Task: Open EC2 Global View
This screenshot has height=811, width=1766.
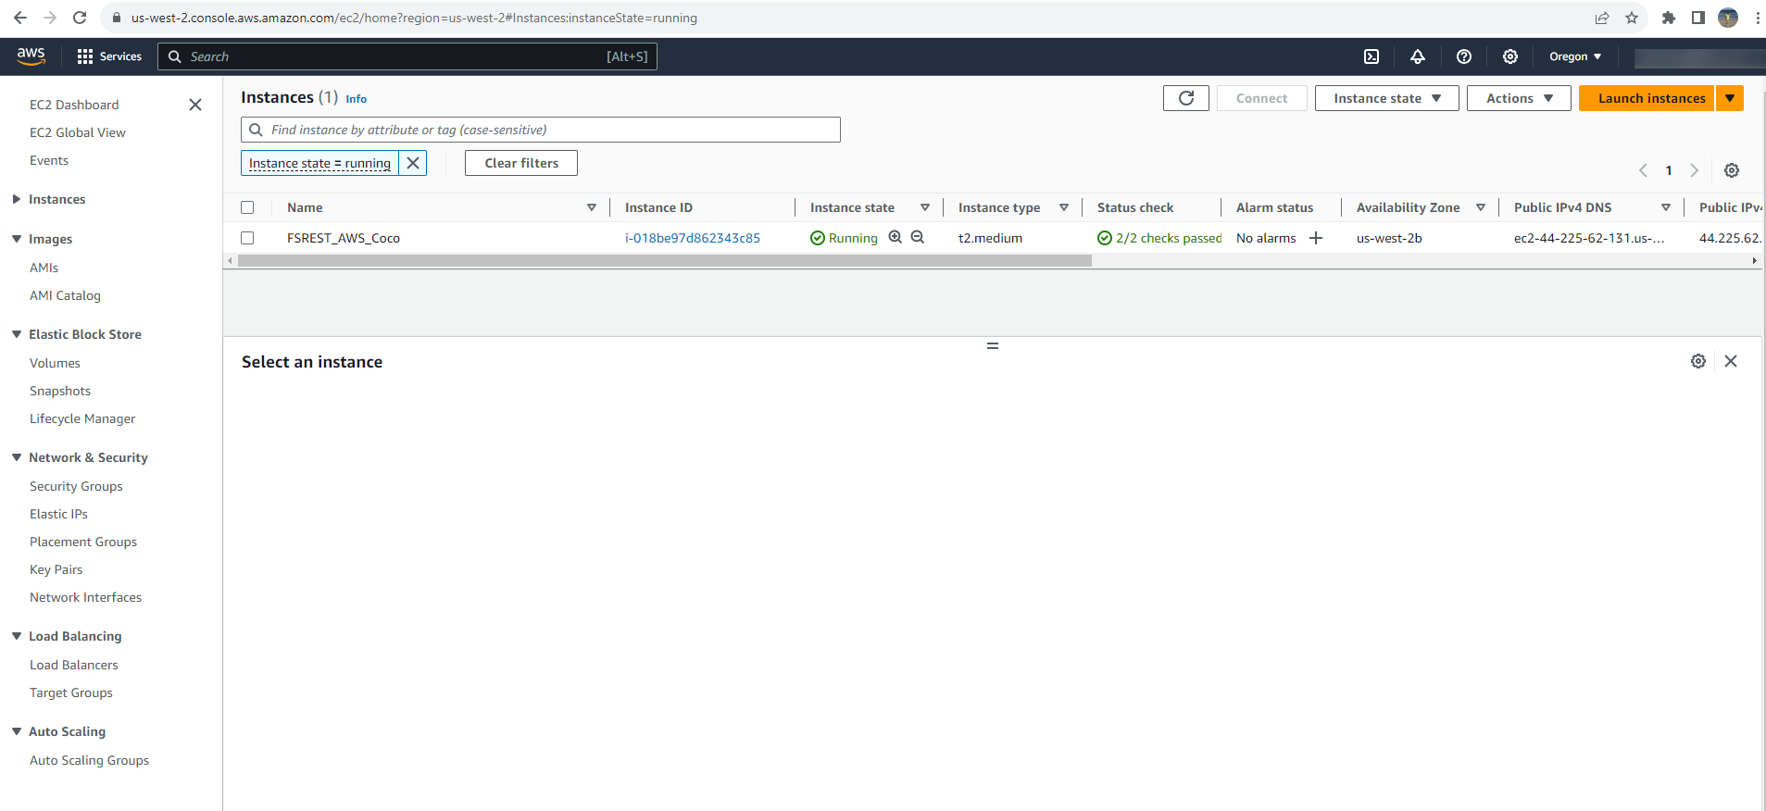Action: coord(78,132)
